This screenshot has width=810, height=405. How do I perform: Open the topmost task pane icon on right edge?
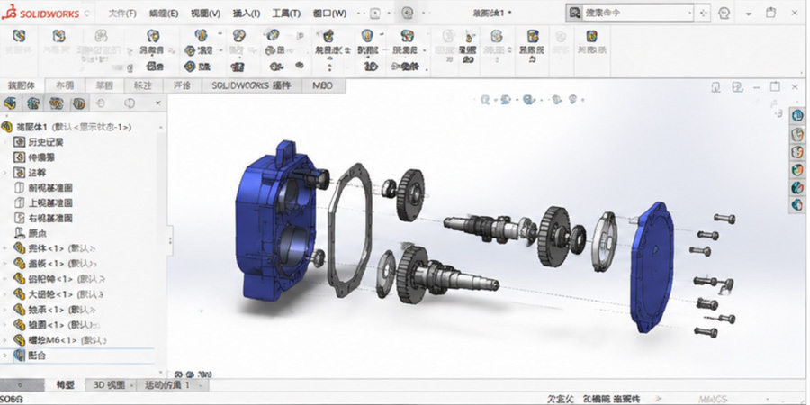798,115
